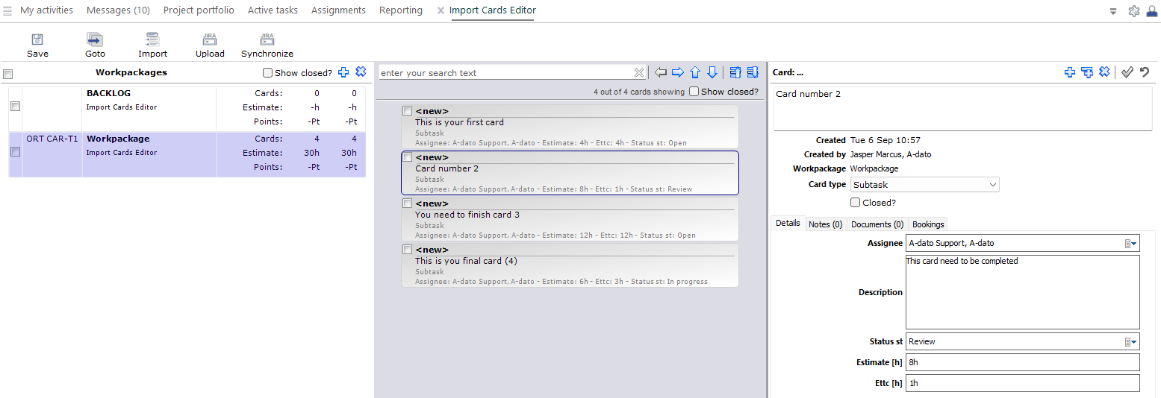This screenshot has width=1161, height=398.
Task: Open My activities tab
Action: pos(46,10)
